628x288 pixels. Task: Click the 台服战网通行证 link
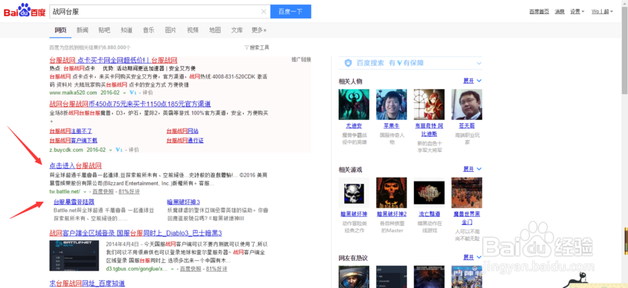click(x=185, y=141)
